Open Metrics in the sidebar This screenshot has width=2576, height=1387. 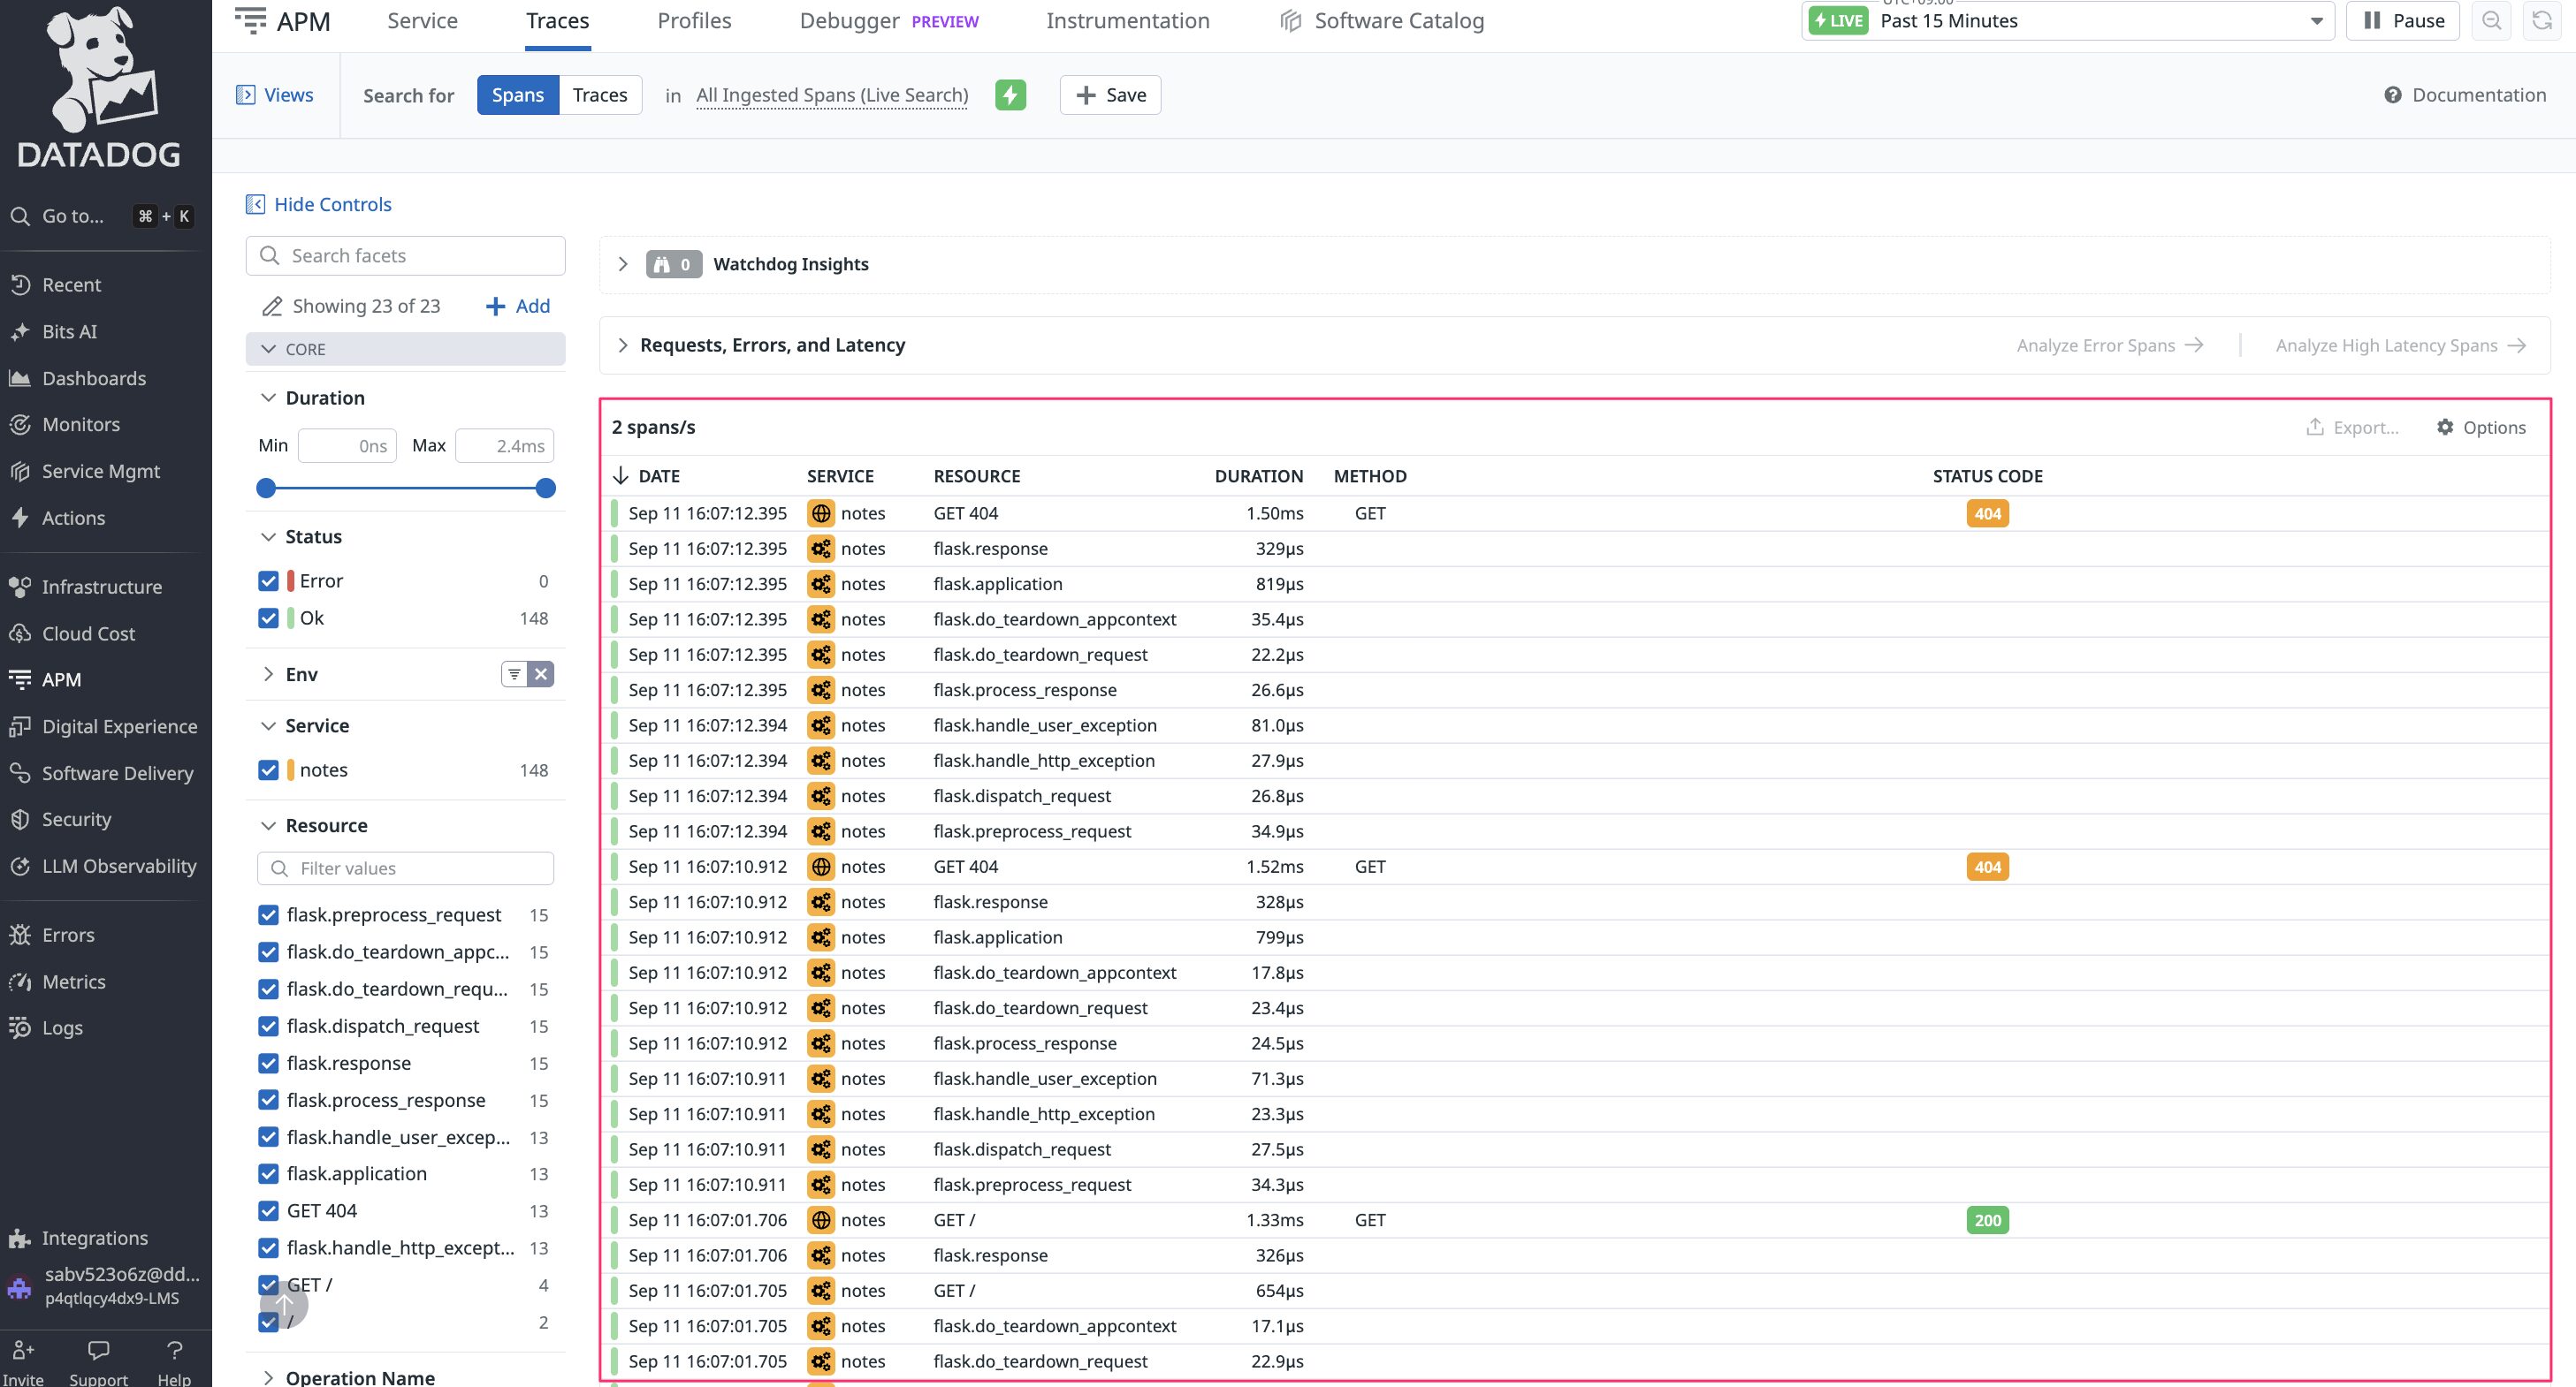point(73,983)
